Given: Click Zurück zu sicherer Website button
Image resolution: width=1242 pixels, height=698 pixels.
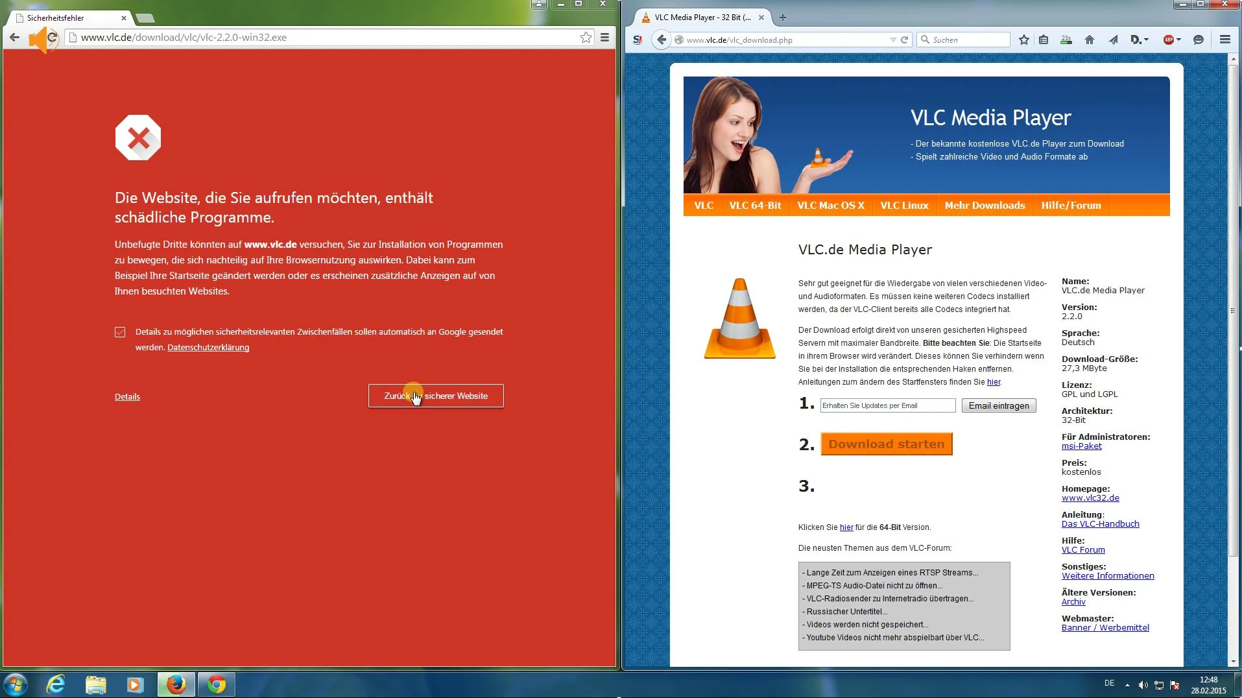Looking at the screenshot, I should (x=436, y=396).
